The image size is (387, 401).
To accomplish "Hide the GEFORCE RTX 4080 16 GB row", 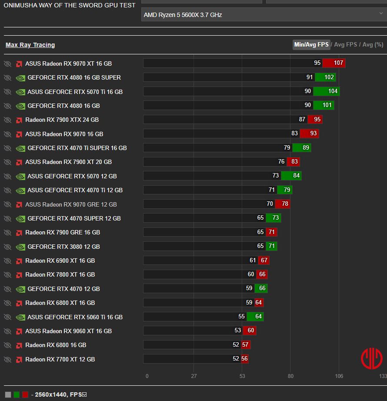I will [8, 106].
